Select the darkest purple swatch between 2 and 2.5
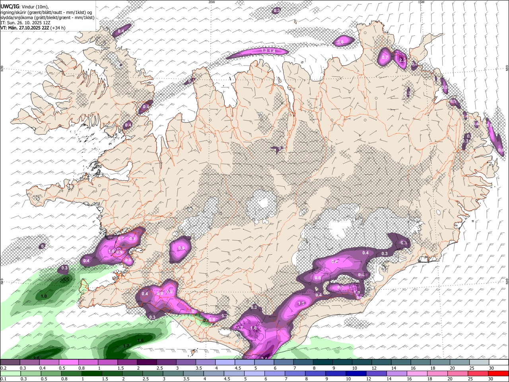 click(x=147, y=363)
